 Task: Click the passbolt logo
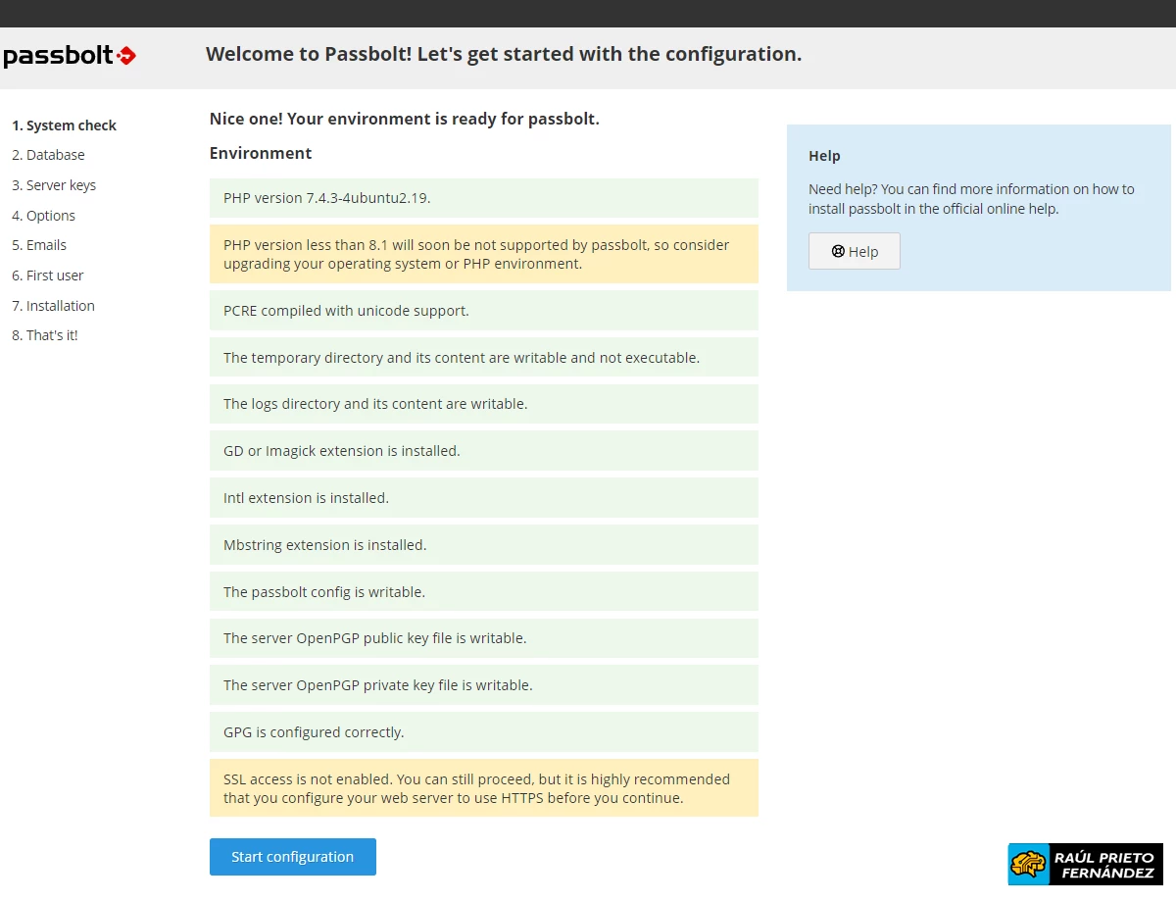pos(70,56)
